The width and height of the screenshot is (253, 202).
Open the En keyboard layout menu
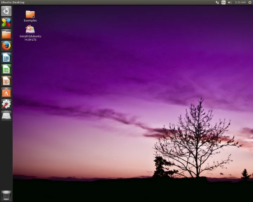[x=223, y=2]
